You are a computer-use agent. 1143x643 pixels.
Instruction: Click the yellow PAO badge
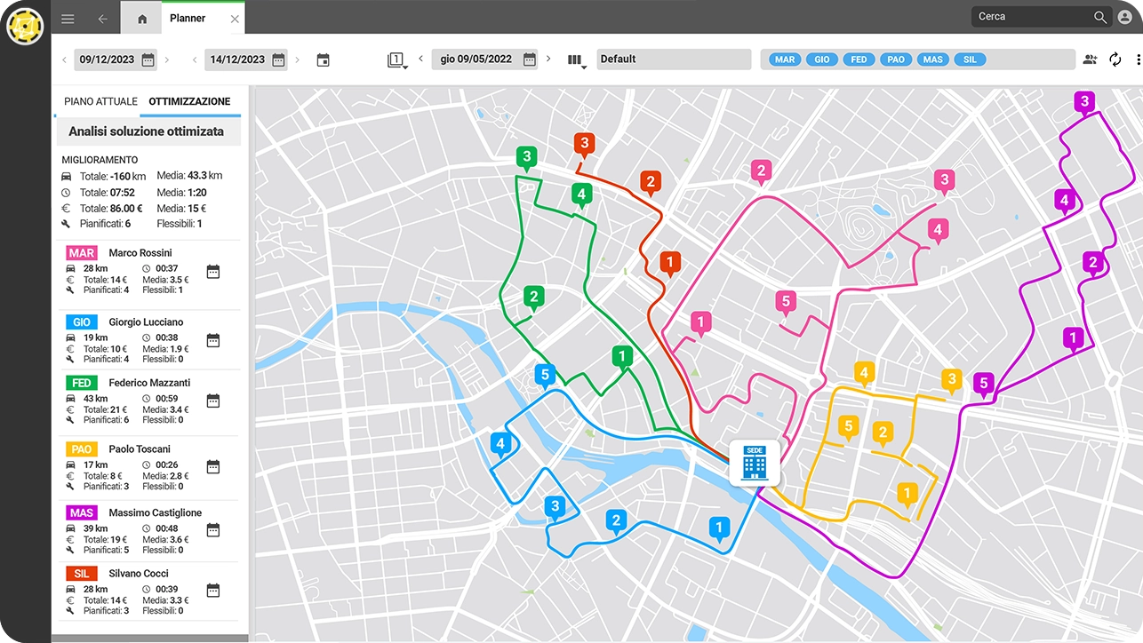click(82, 449)
